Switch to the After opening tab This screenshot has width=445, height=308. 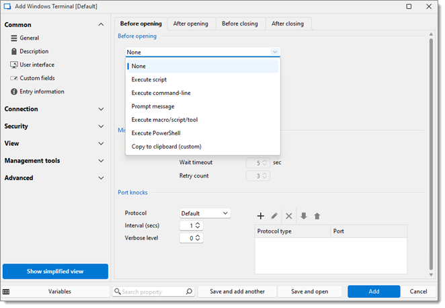[x=191, y=24]
